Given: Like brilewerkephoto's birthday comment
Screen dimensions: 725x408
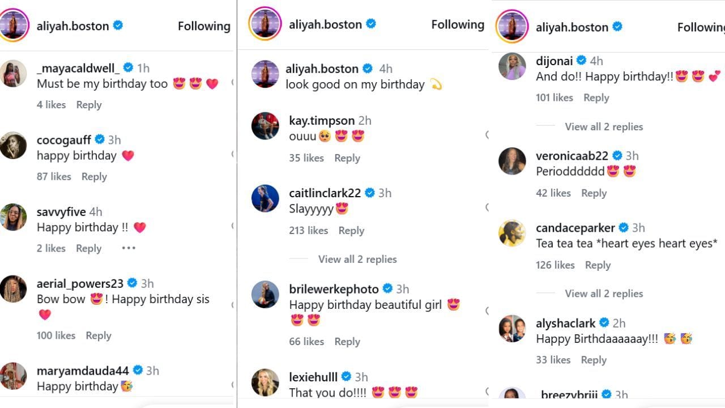Looking at the screenshot, I should [x=306, y=342].
